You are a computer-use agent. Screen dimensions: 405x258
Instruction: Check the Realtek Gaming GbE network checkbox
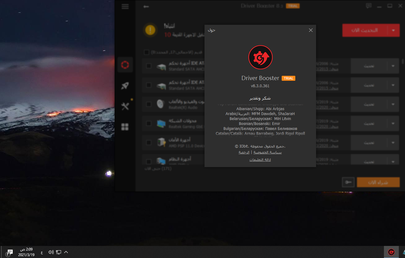(x=149, y=123)
